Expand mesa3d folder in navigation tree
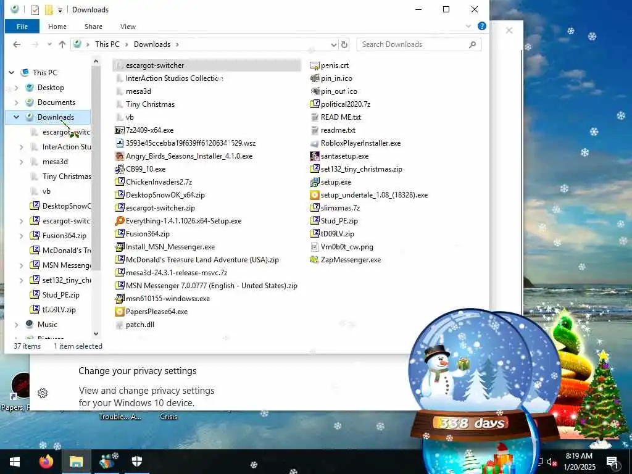This screenshot has width=632, height=474. tap(22, 162)
